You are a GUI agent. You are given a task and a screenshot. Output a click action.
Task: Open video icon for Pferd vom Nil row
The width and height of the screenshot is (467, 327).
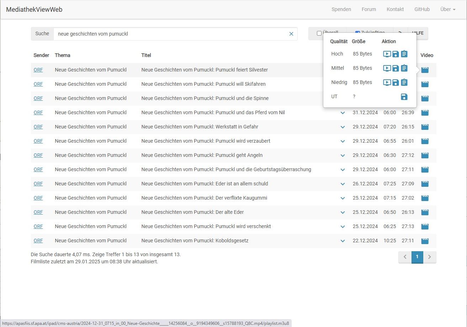[425, 113]
